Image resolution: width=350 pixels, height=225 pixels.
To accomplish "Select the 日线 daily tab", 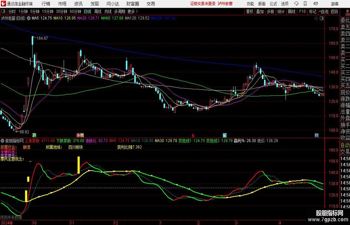I will pyautogui.click(x=87, y=11).
